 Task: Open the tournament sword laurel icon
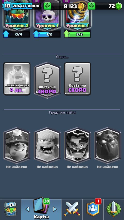coord(114,209)
